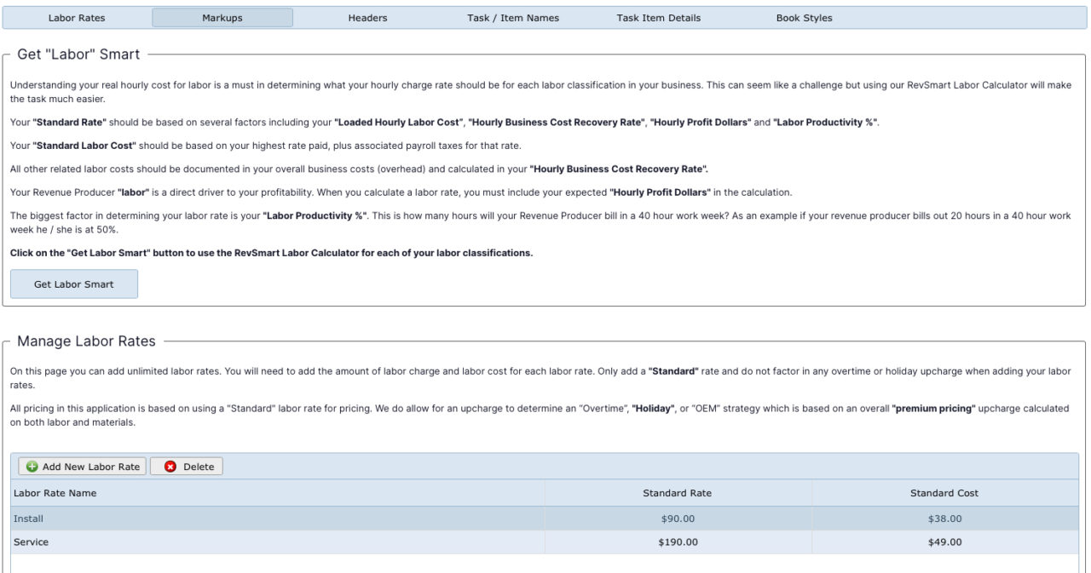Switch to the Markups tab
Screen dimensions: 1091x573
222,18
